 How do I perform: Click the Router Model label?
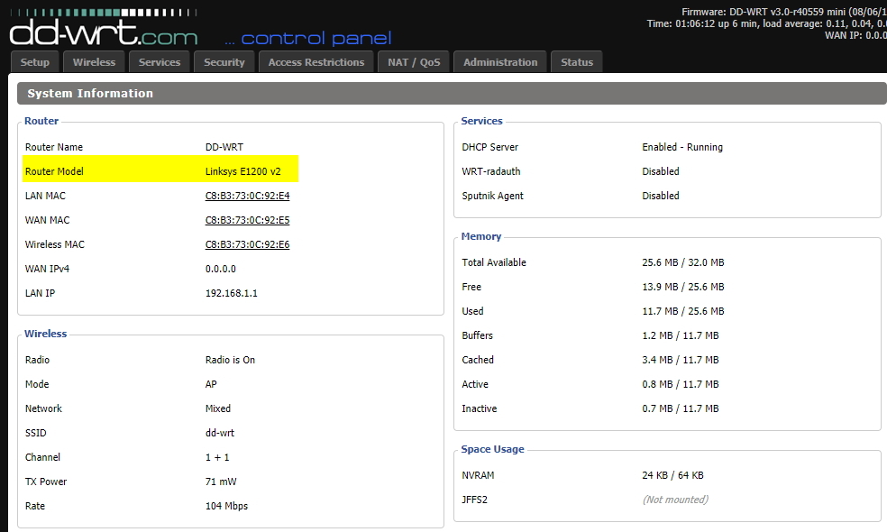pos(54,171)
